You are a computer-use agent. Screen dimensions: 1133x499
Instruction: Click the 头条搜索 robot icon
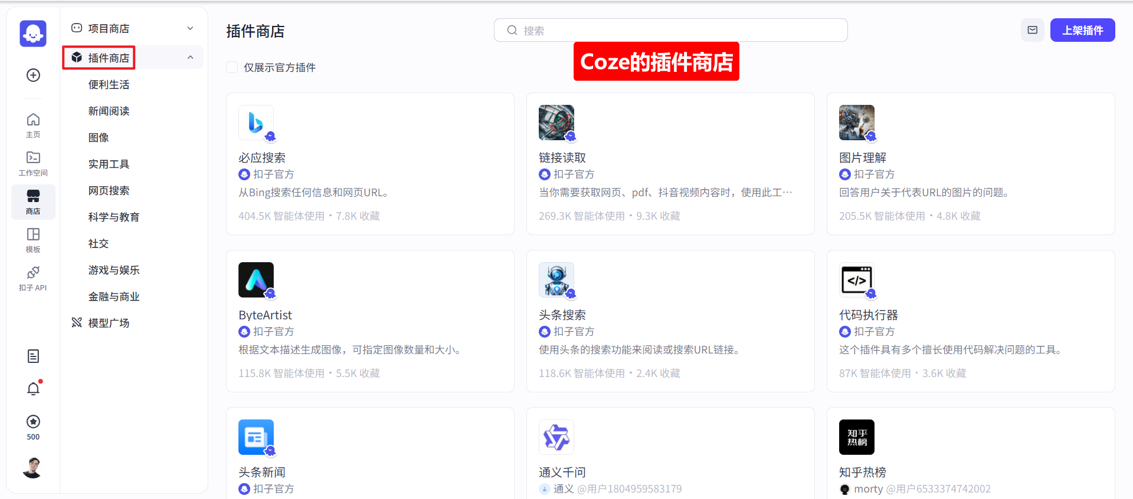coord(556,280)
